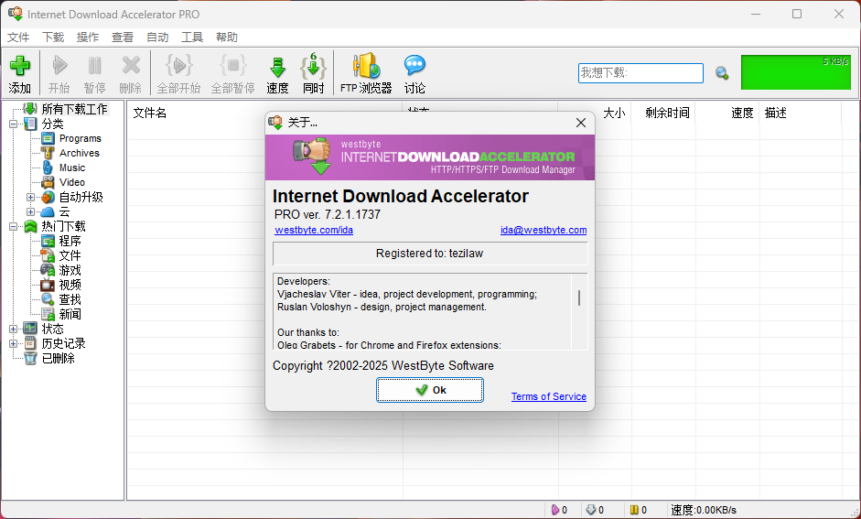Open the 查看 menu
Viewport: 861px width, 519px height.
123,38
